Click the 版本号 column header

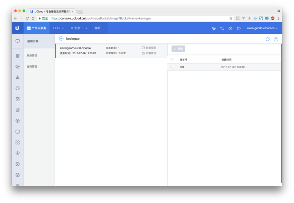(x=183, y=60)
